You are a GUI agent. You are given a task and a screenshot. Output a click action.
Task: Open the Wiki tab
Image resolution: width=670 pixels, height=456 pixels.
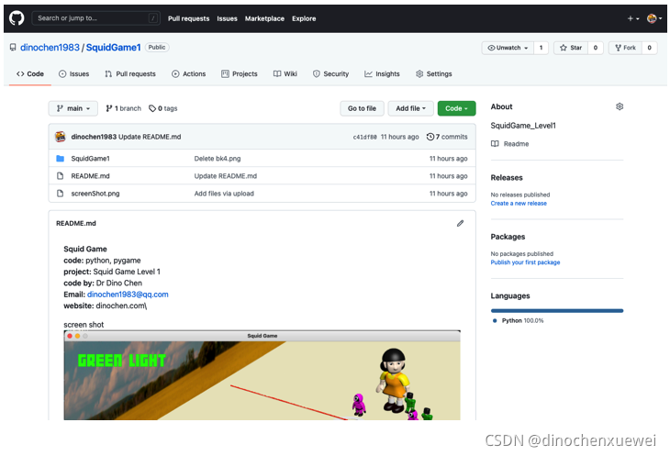pyautogui.click(x=285, y=74)
